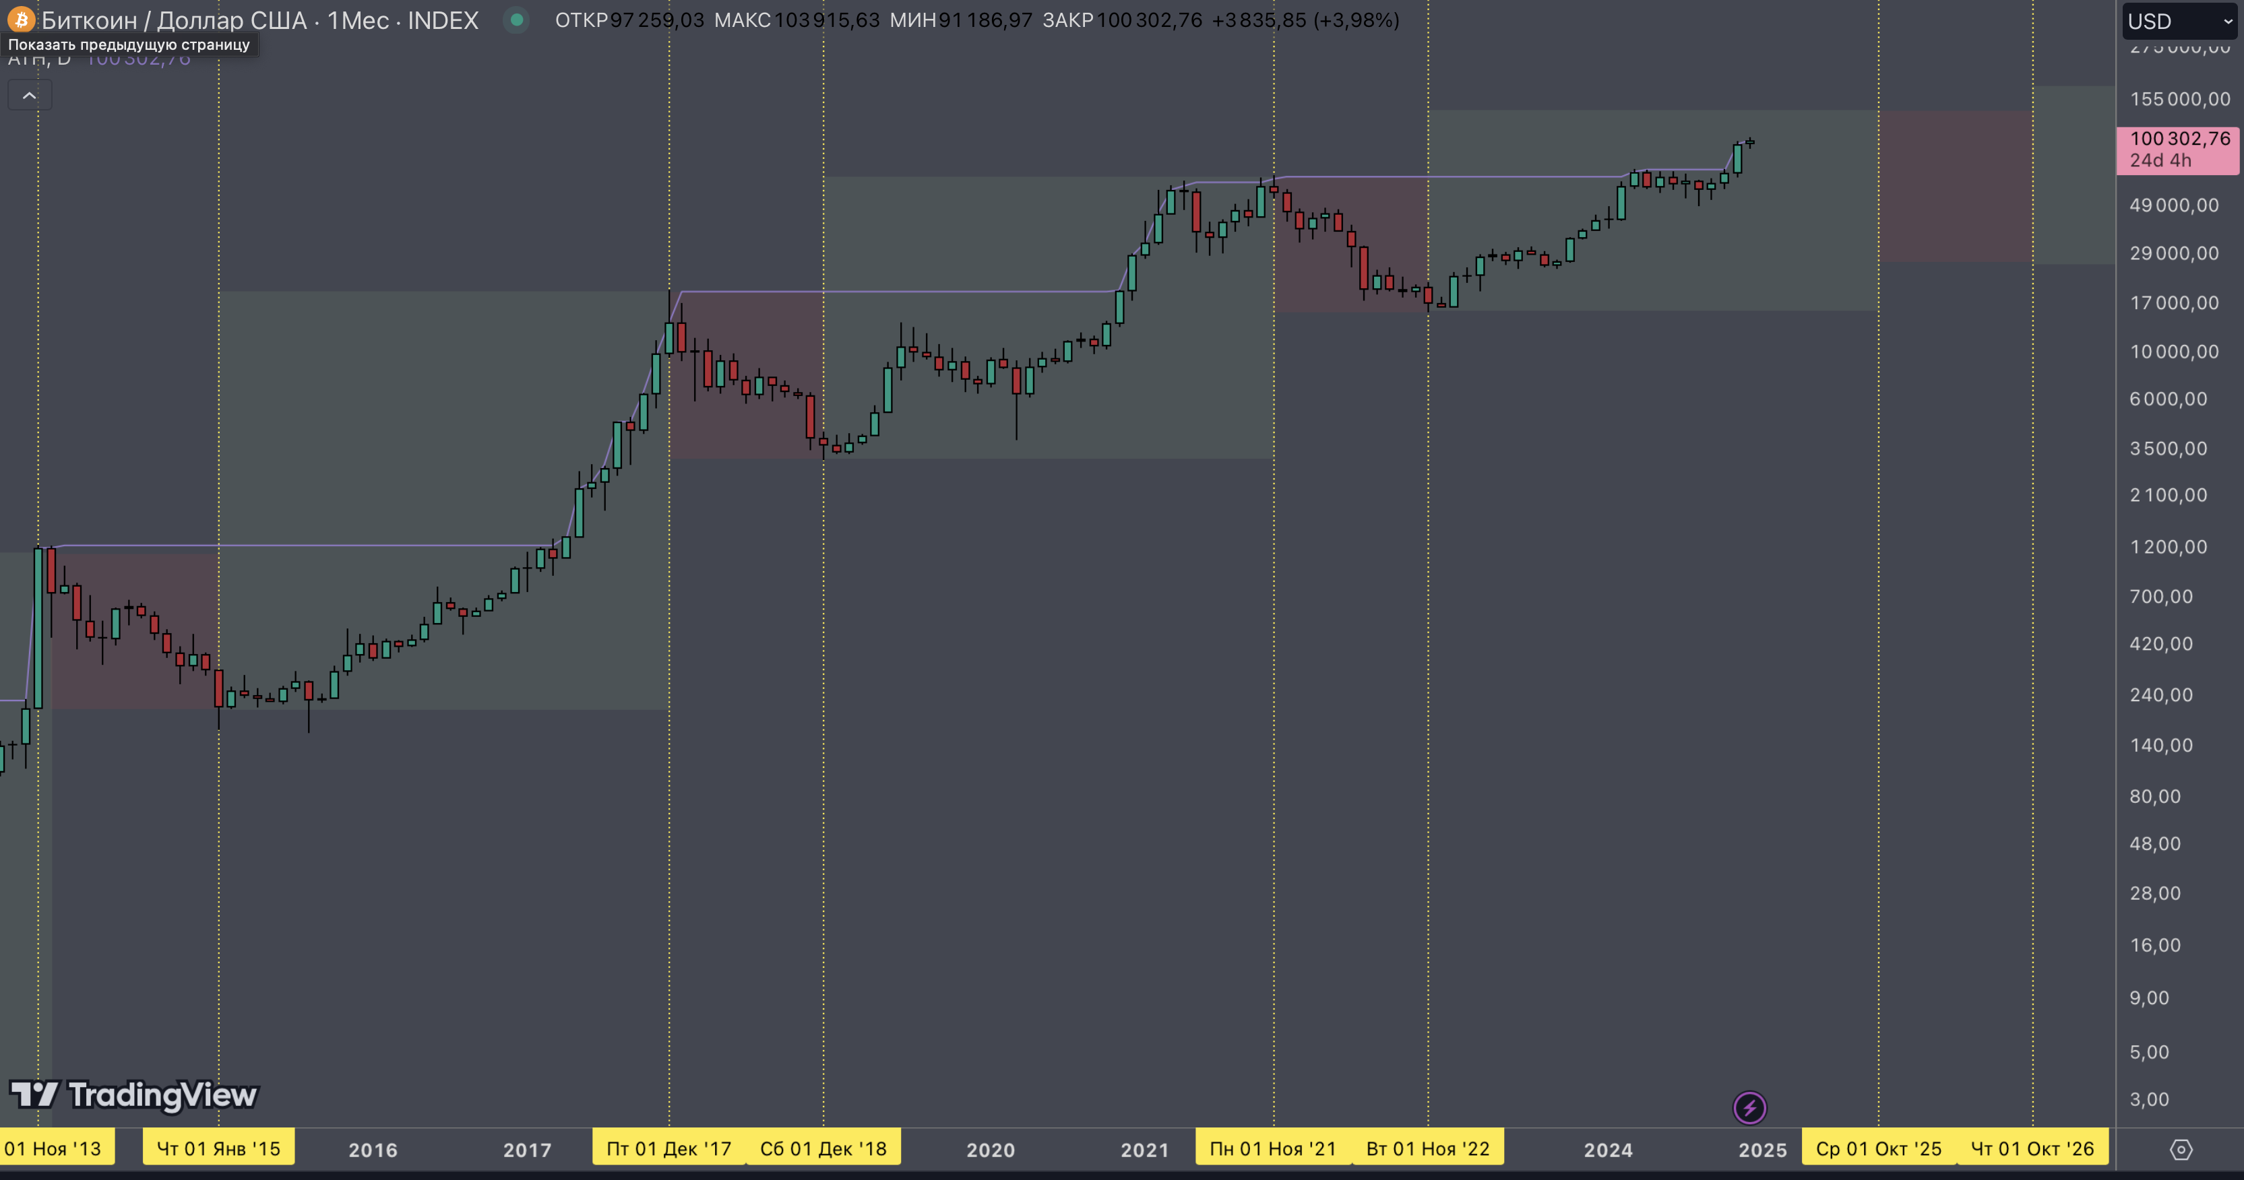Select the 'Пн 01 Ноя '21' date marker

click(1273, 1148)
